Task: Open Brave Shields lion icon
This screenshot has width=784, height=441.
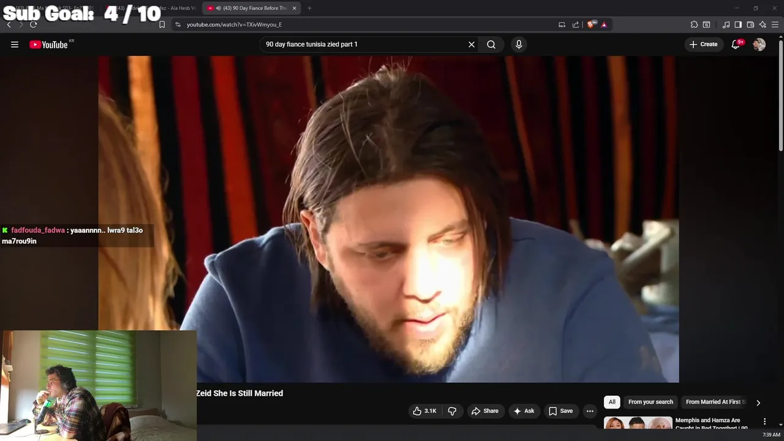Action: (591, 24)
